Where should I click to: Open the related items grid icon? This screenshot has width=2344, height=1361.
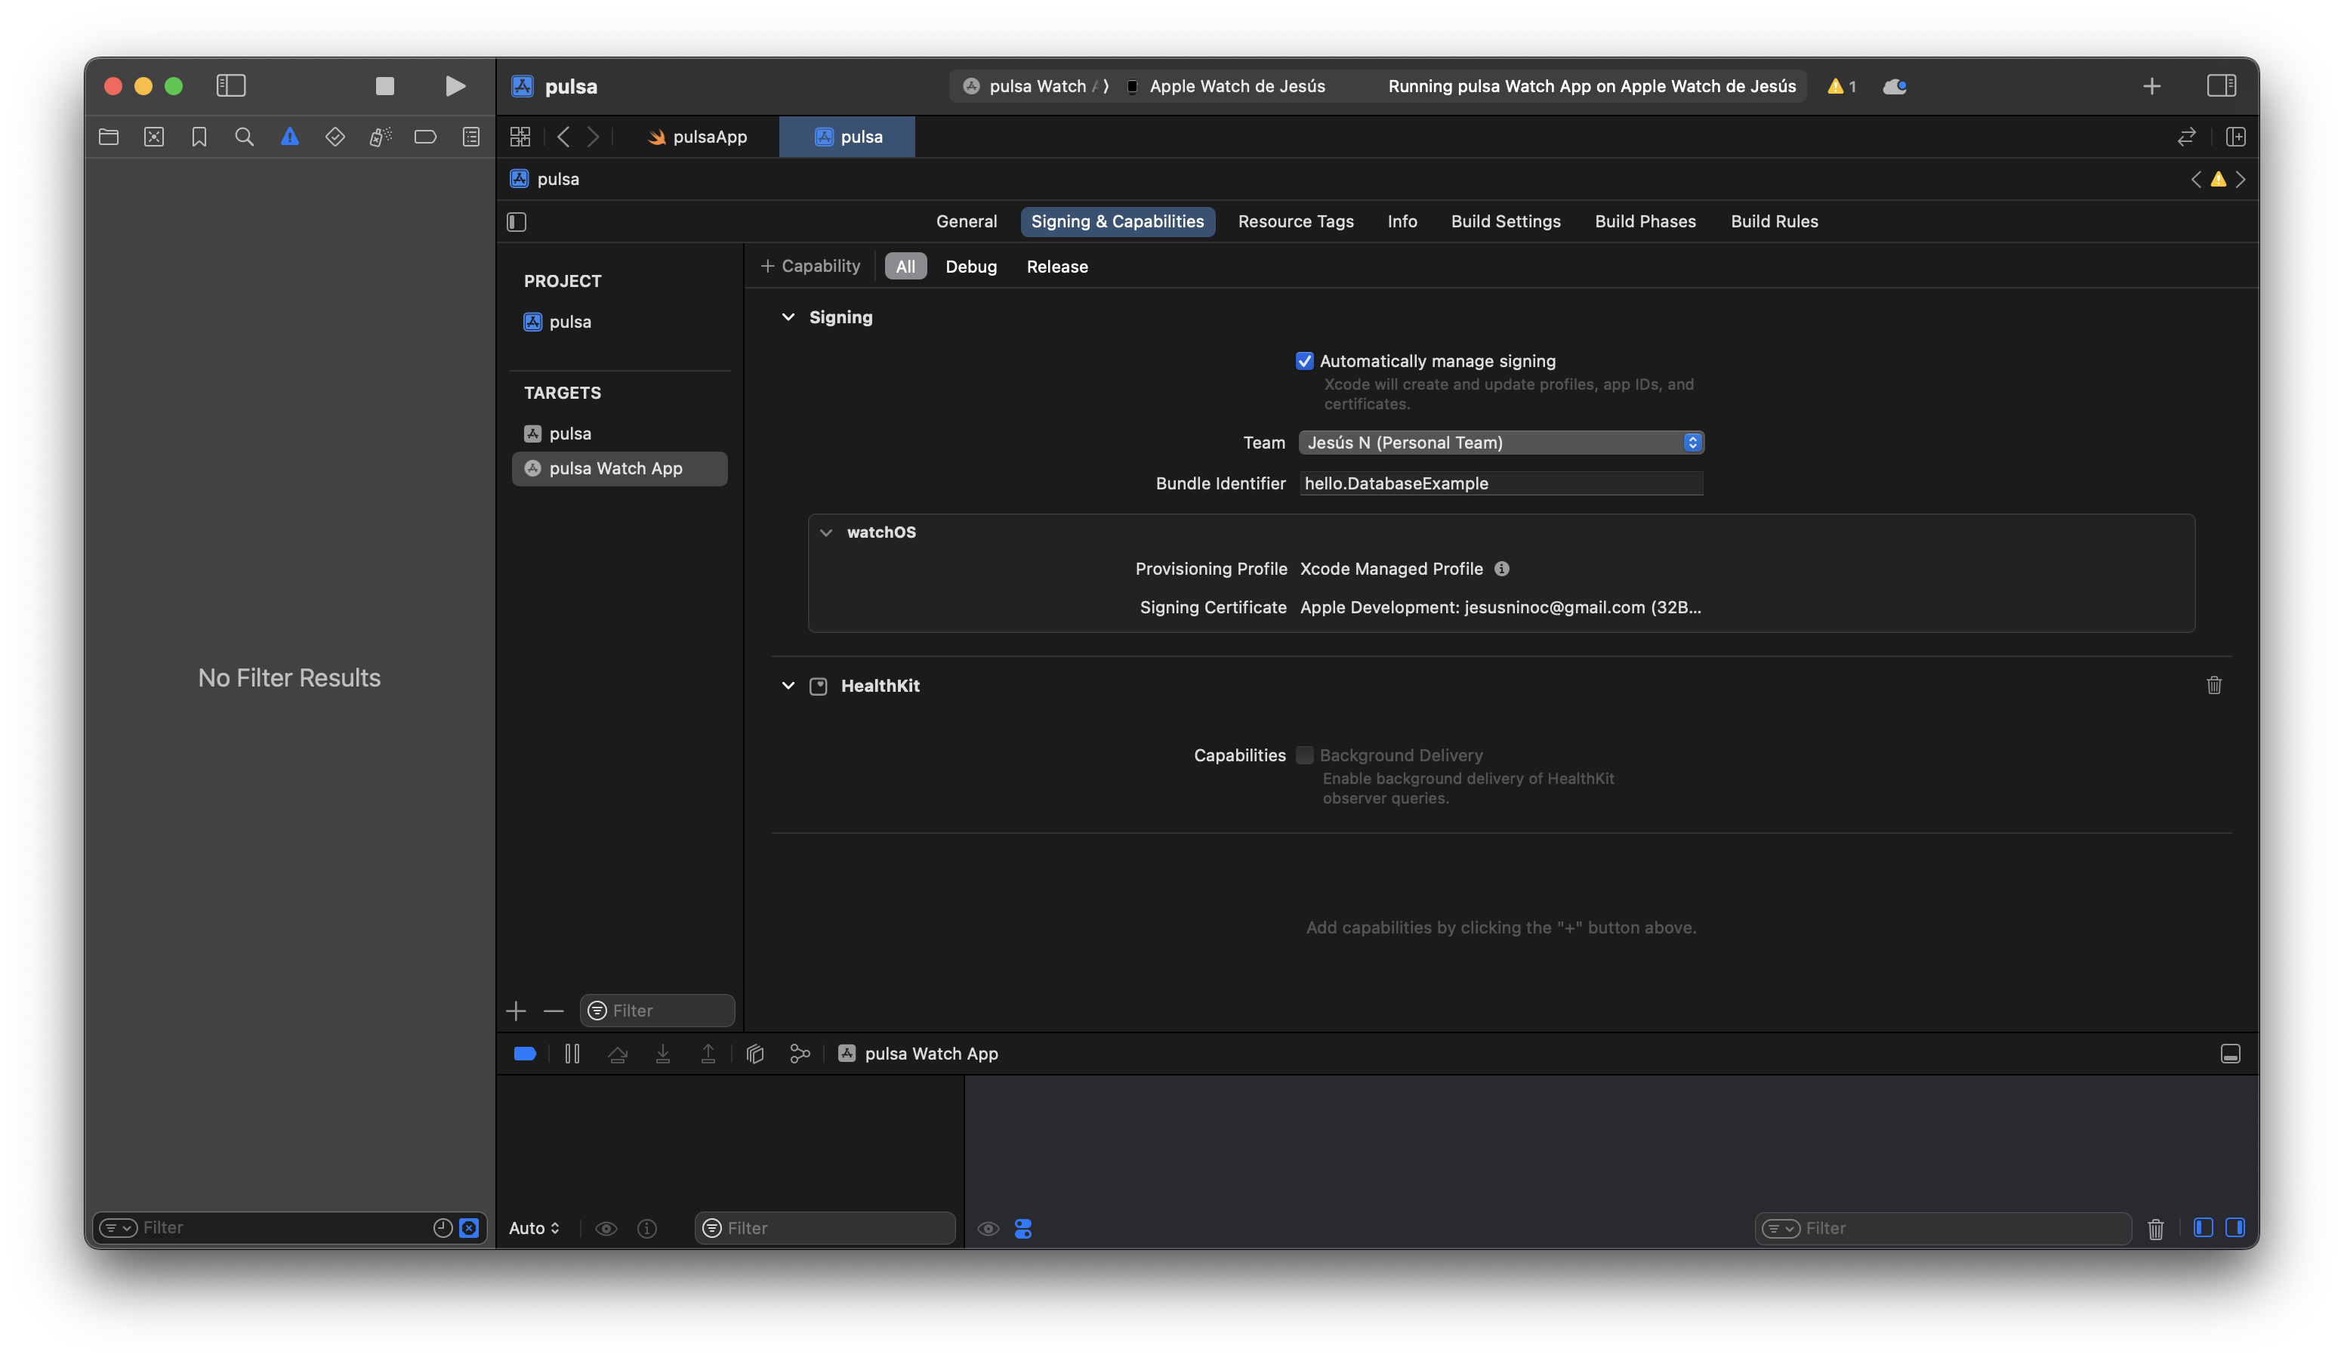(x=520, y=137)
